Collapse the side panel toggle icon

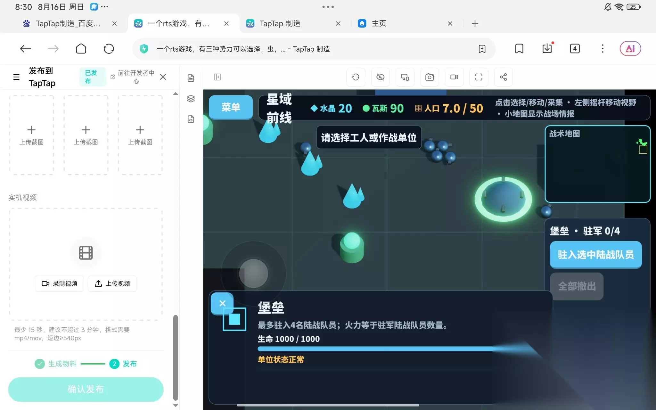[x=217, y=77]
